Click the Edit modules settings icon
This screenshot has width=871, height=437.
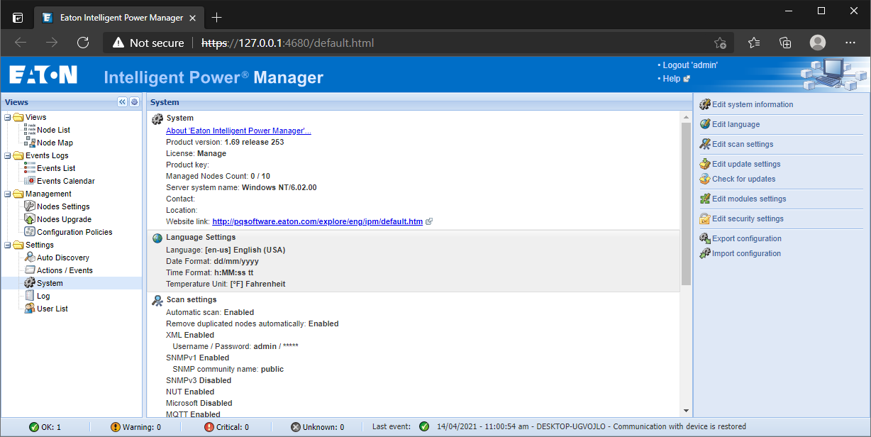(705, 199)
